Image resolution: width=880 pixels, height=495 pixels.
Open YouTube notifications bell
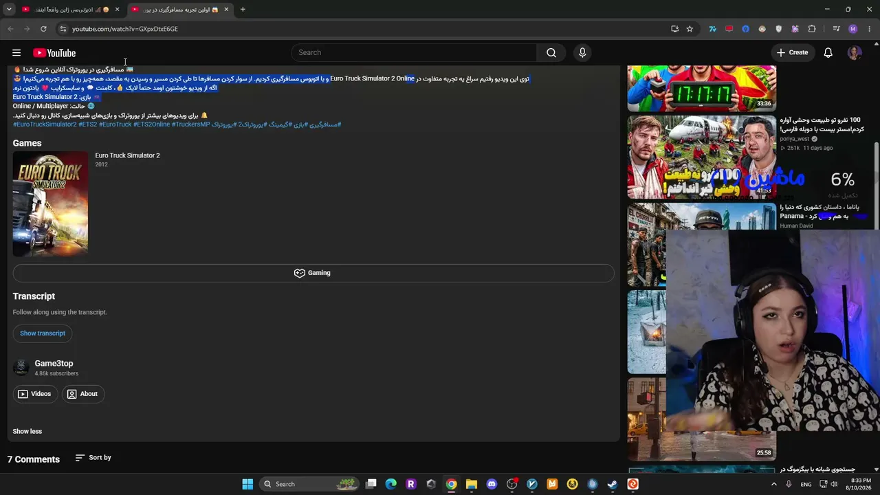[828, 53]
